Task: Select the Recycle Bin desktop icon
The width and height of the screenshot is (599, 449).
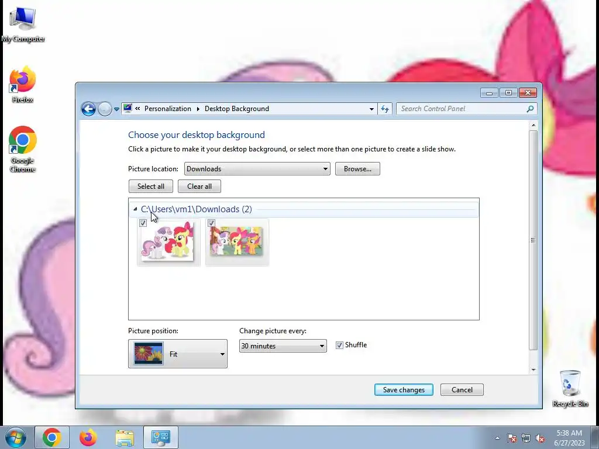Action: pos(570,389)
